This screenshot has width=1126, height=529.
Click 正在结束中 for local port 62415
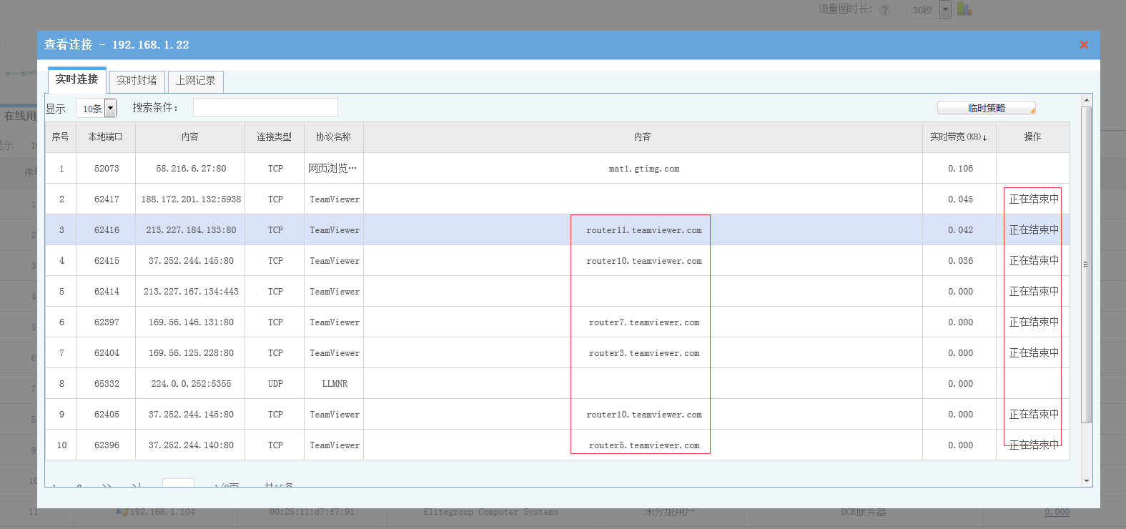(1033, 261)
